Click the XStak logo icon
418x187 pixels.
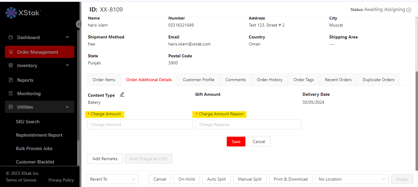(x=12, y=13)
